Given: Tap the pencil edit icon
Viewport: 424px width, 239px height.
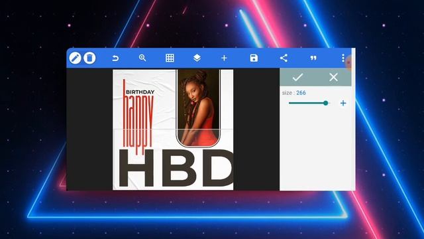Looking at the screenshot, I should pos(75,58).
